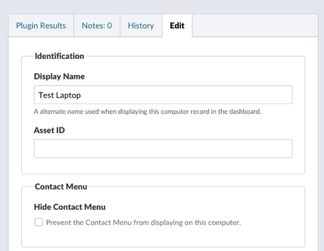This screenshot has height=251, width=324.
Task: Click the Display Name field containing Test Laptop
Action: point(163,95)
